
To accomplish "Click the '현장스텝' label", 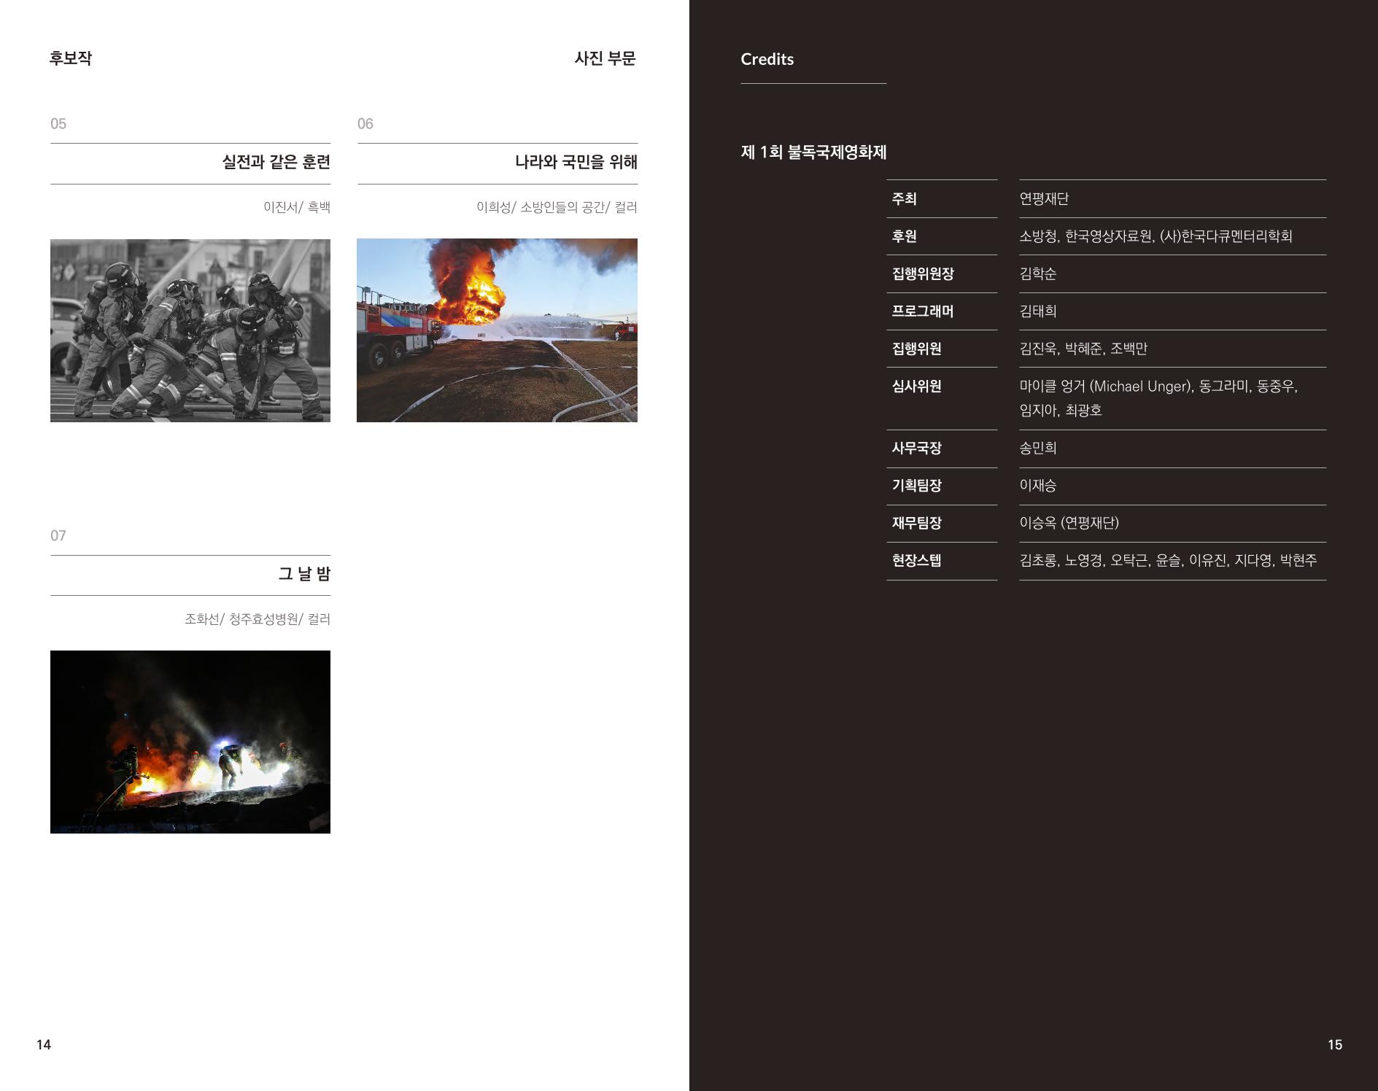I will 917,561.
